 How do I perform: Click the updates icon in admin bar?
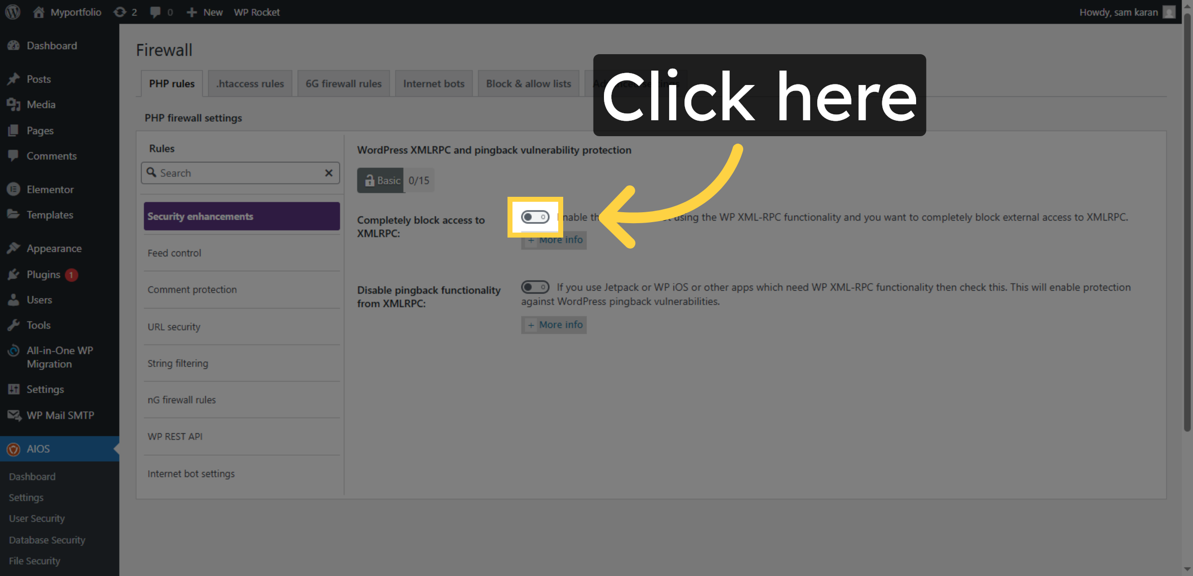pos(121,12)
